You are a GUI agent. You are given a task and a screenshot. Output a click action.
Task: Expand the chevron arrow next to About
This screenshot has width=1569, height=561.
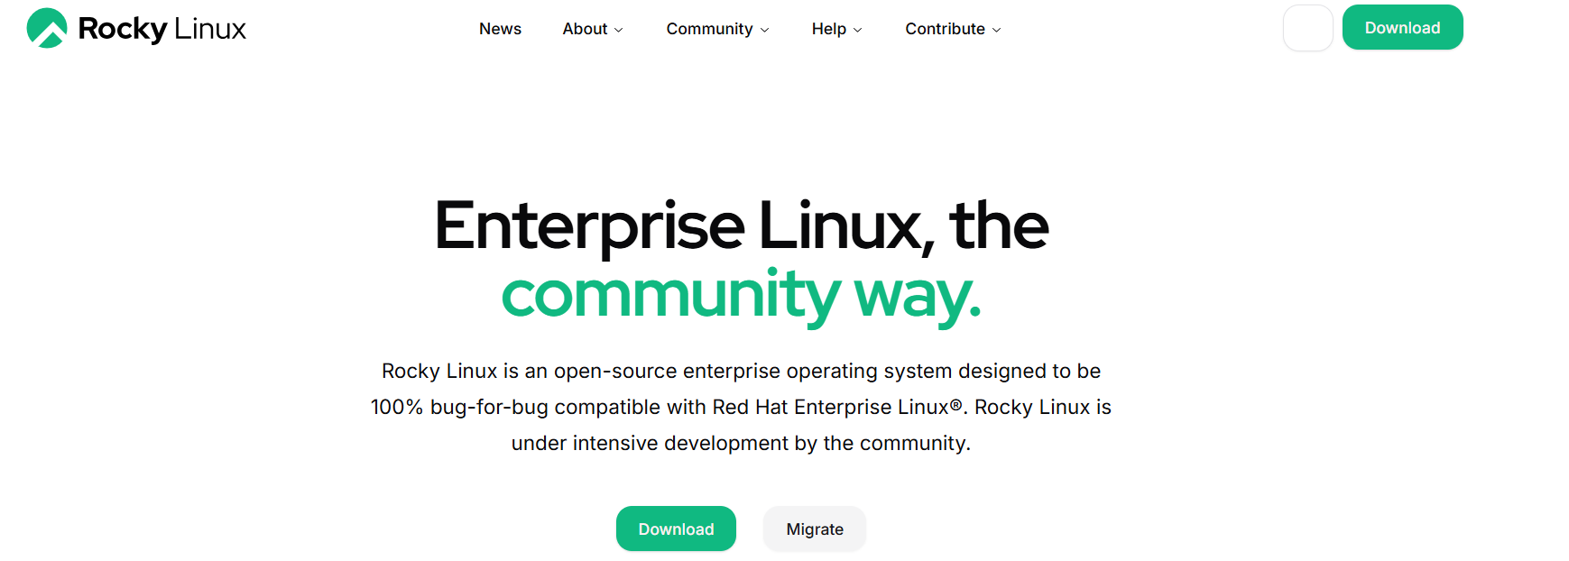[x=619, y=30]
